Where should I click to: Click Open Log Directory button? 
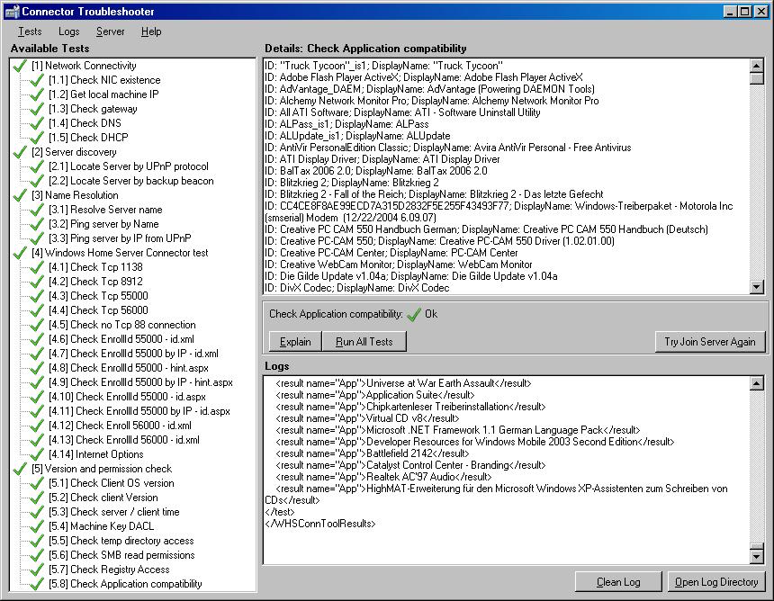[x=716, y=582]
